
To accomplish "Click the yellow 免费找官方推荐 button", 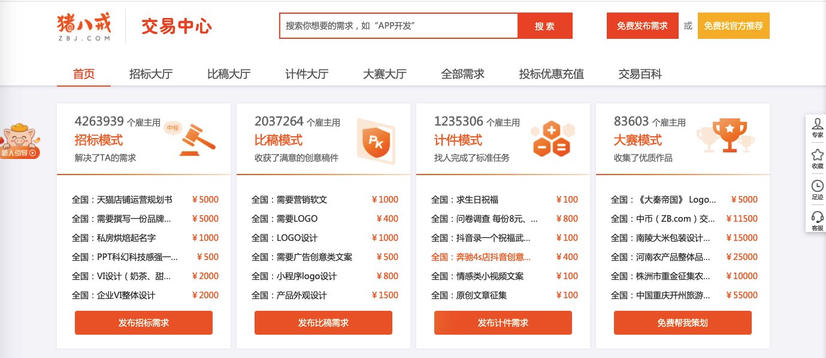I will pyautogui.click(x=733, y=26).
